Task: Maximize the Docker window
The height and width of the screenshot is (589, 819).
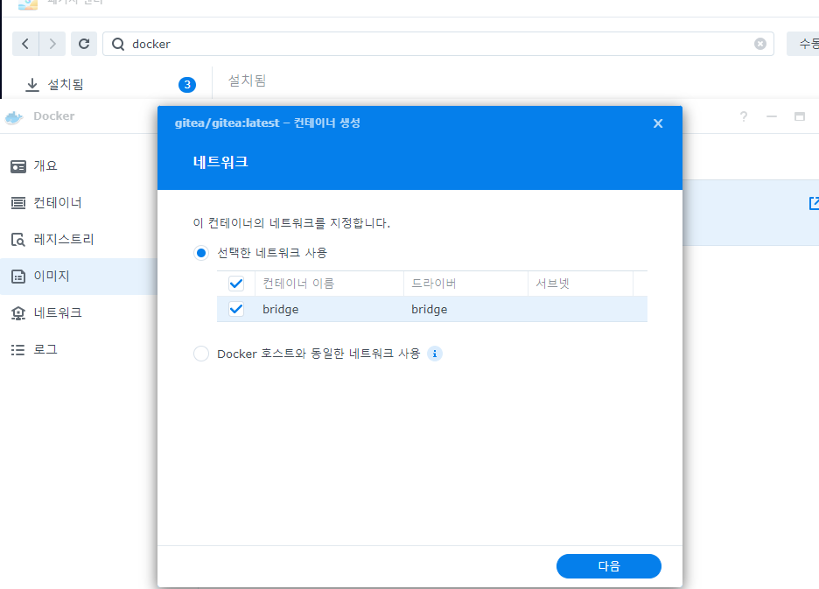Action: pyautogui.click(x=800, y=116)
